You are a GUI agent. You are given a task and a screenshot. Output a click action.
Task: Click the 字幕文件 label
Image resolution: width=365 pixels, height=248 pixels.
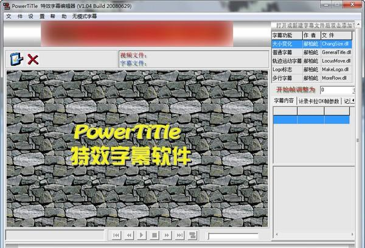click(134, 63)
